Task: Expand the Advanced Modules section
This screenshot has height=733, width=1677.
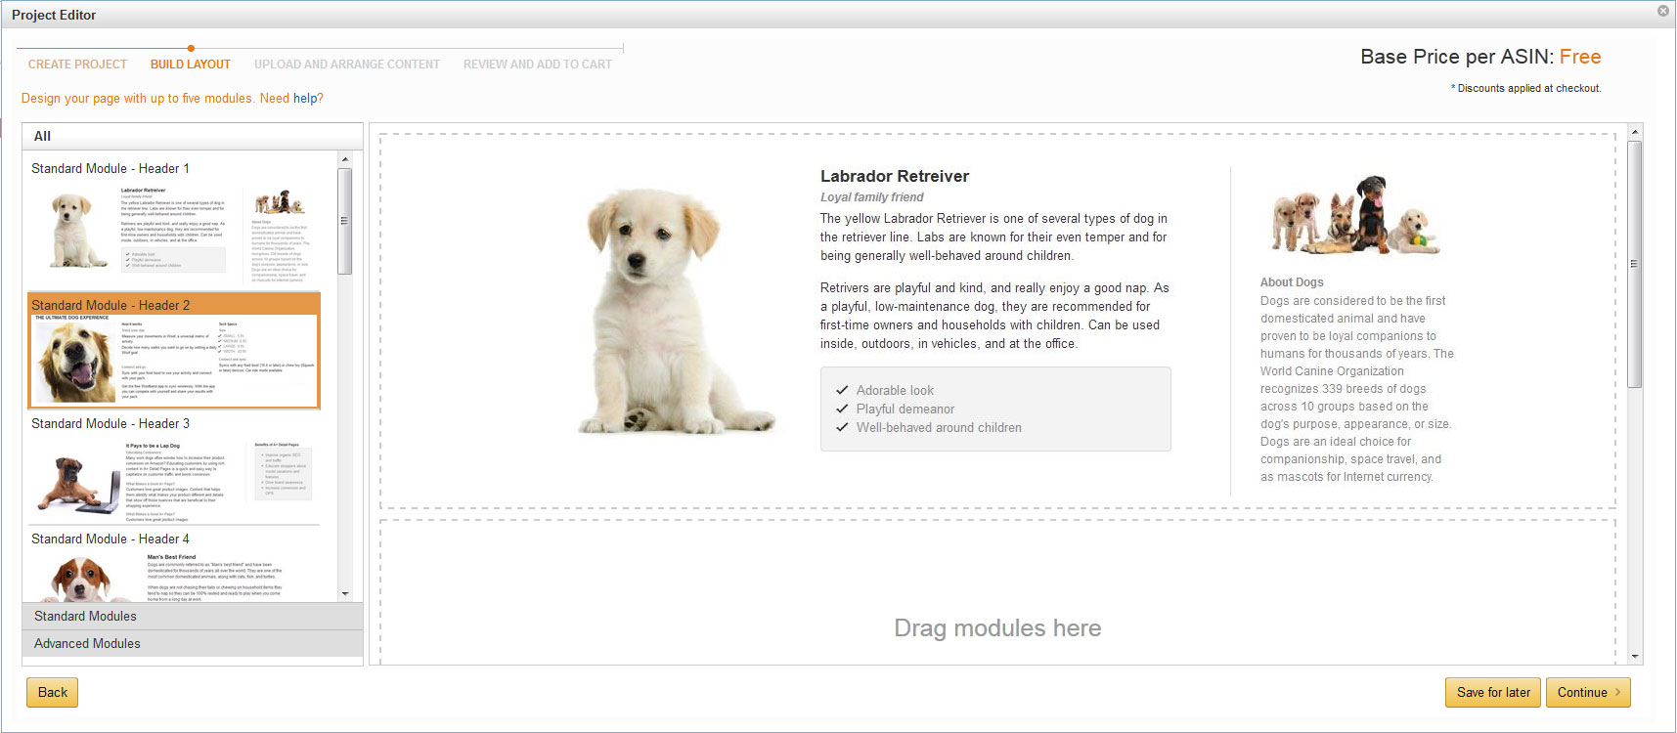Action: (x=192, y=644)
